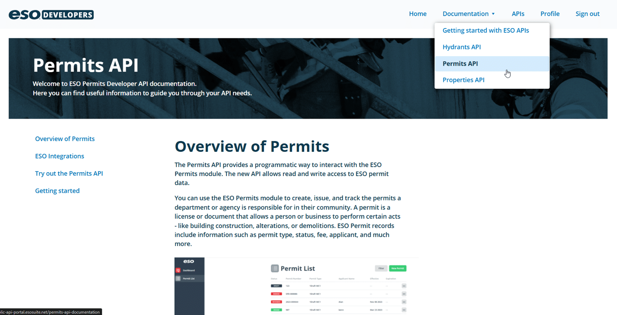This screenshot has width=617, height=315.
Task: Open the APIs navigation link
Action: (518, 14)
